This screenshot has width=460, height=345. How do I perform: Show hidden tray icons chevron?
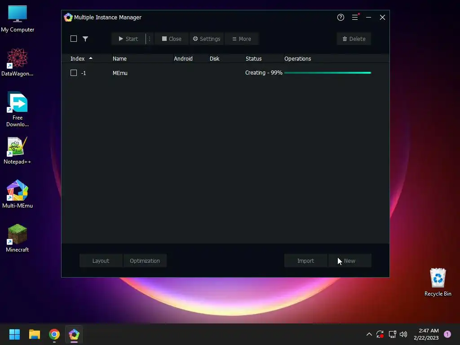369,334
